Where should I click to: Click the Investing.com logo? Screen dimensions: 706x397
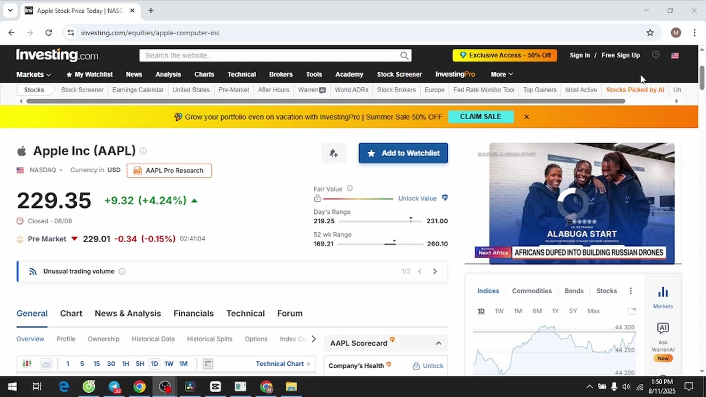57,55
